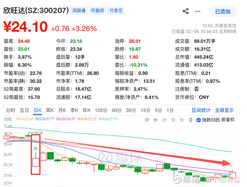This screenshot has width=247, height=187.
Task: Click the 均线 moving average label
Action: pyautogui.click(x=8, y=119)
